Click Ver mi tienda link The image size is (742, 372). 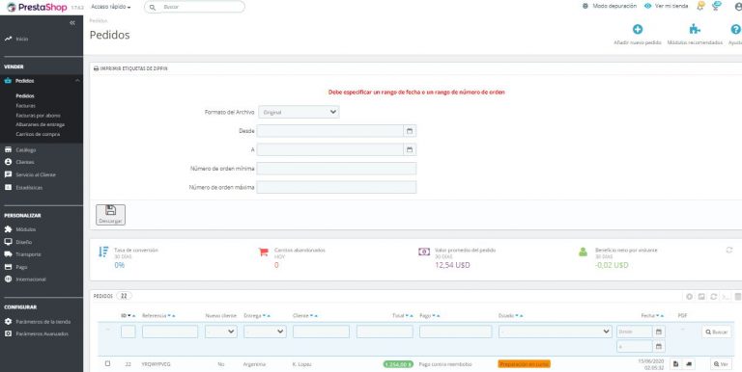pyautogui.click(x=666, y=6)
